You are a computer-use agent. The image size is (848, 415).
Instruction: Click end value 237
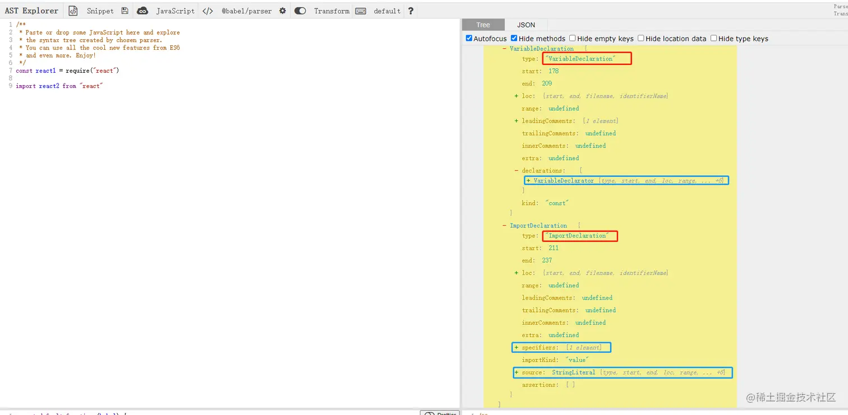[547, 260]
